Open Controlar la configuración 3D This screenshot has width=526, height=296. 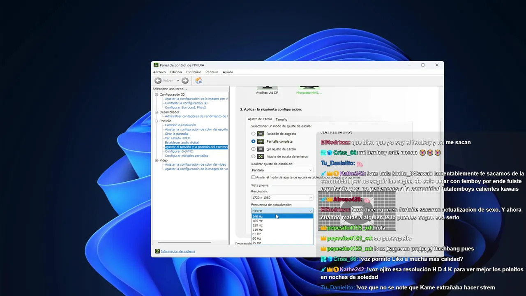click(186, 103)
